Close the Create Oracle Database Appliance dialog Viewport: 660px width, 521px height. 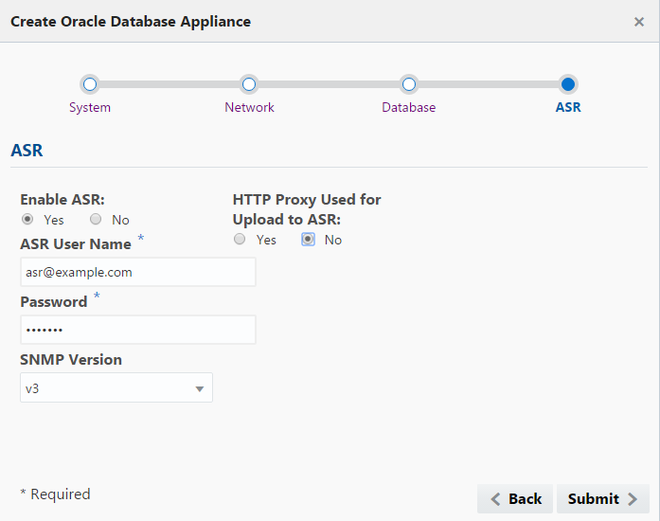[639, 22]
